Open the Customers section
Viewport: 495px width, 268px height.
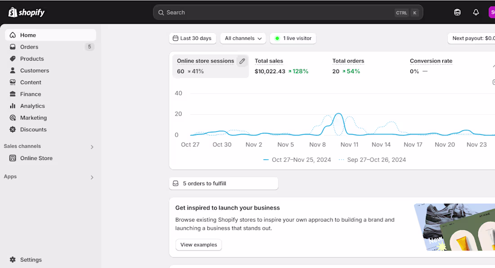pos(35,71)
